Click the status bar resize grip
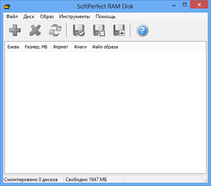This screenshot has height=186, width=211. [205, 180]
